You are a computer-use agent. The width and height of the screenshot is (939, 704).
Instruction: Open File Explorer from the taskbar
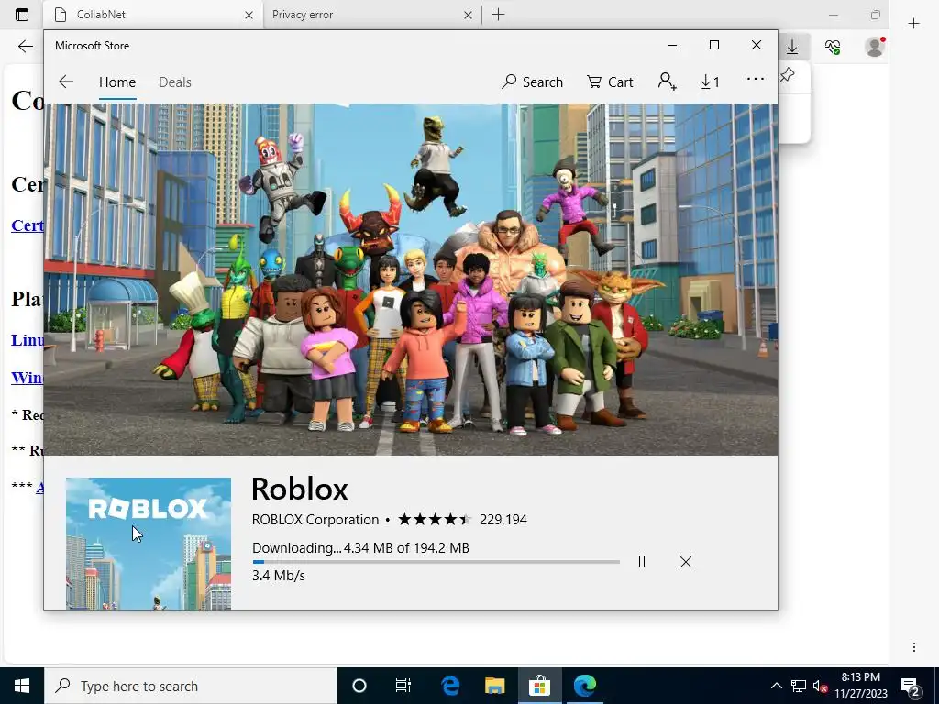[x=494, y=686]
